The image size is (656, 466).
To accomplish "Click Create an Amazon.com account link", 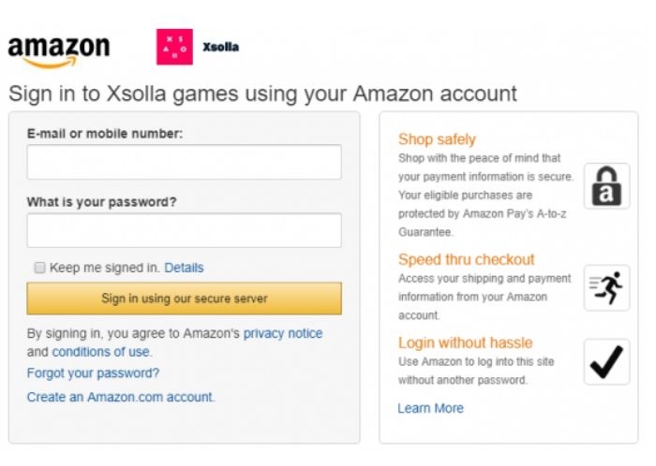I will pos(120,397).
